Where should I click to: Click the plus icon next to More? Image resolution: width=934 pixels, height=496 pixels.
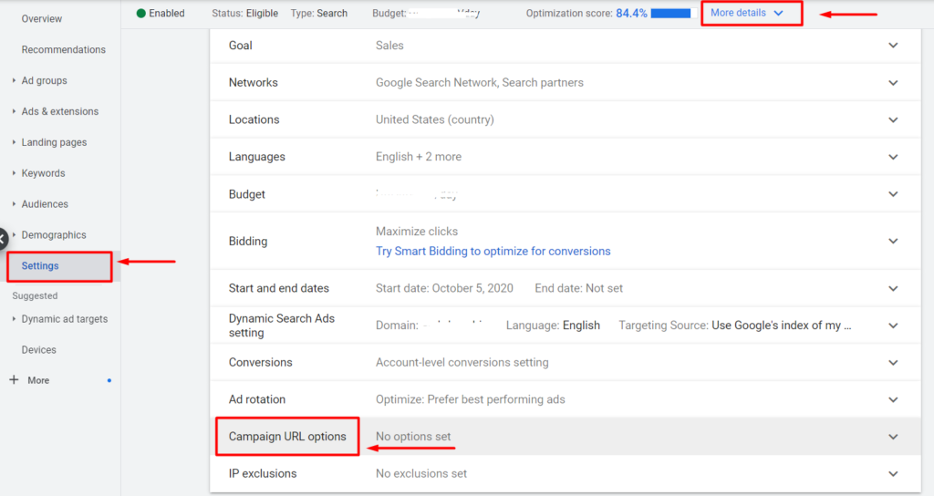tap(14, 380)
